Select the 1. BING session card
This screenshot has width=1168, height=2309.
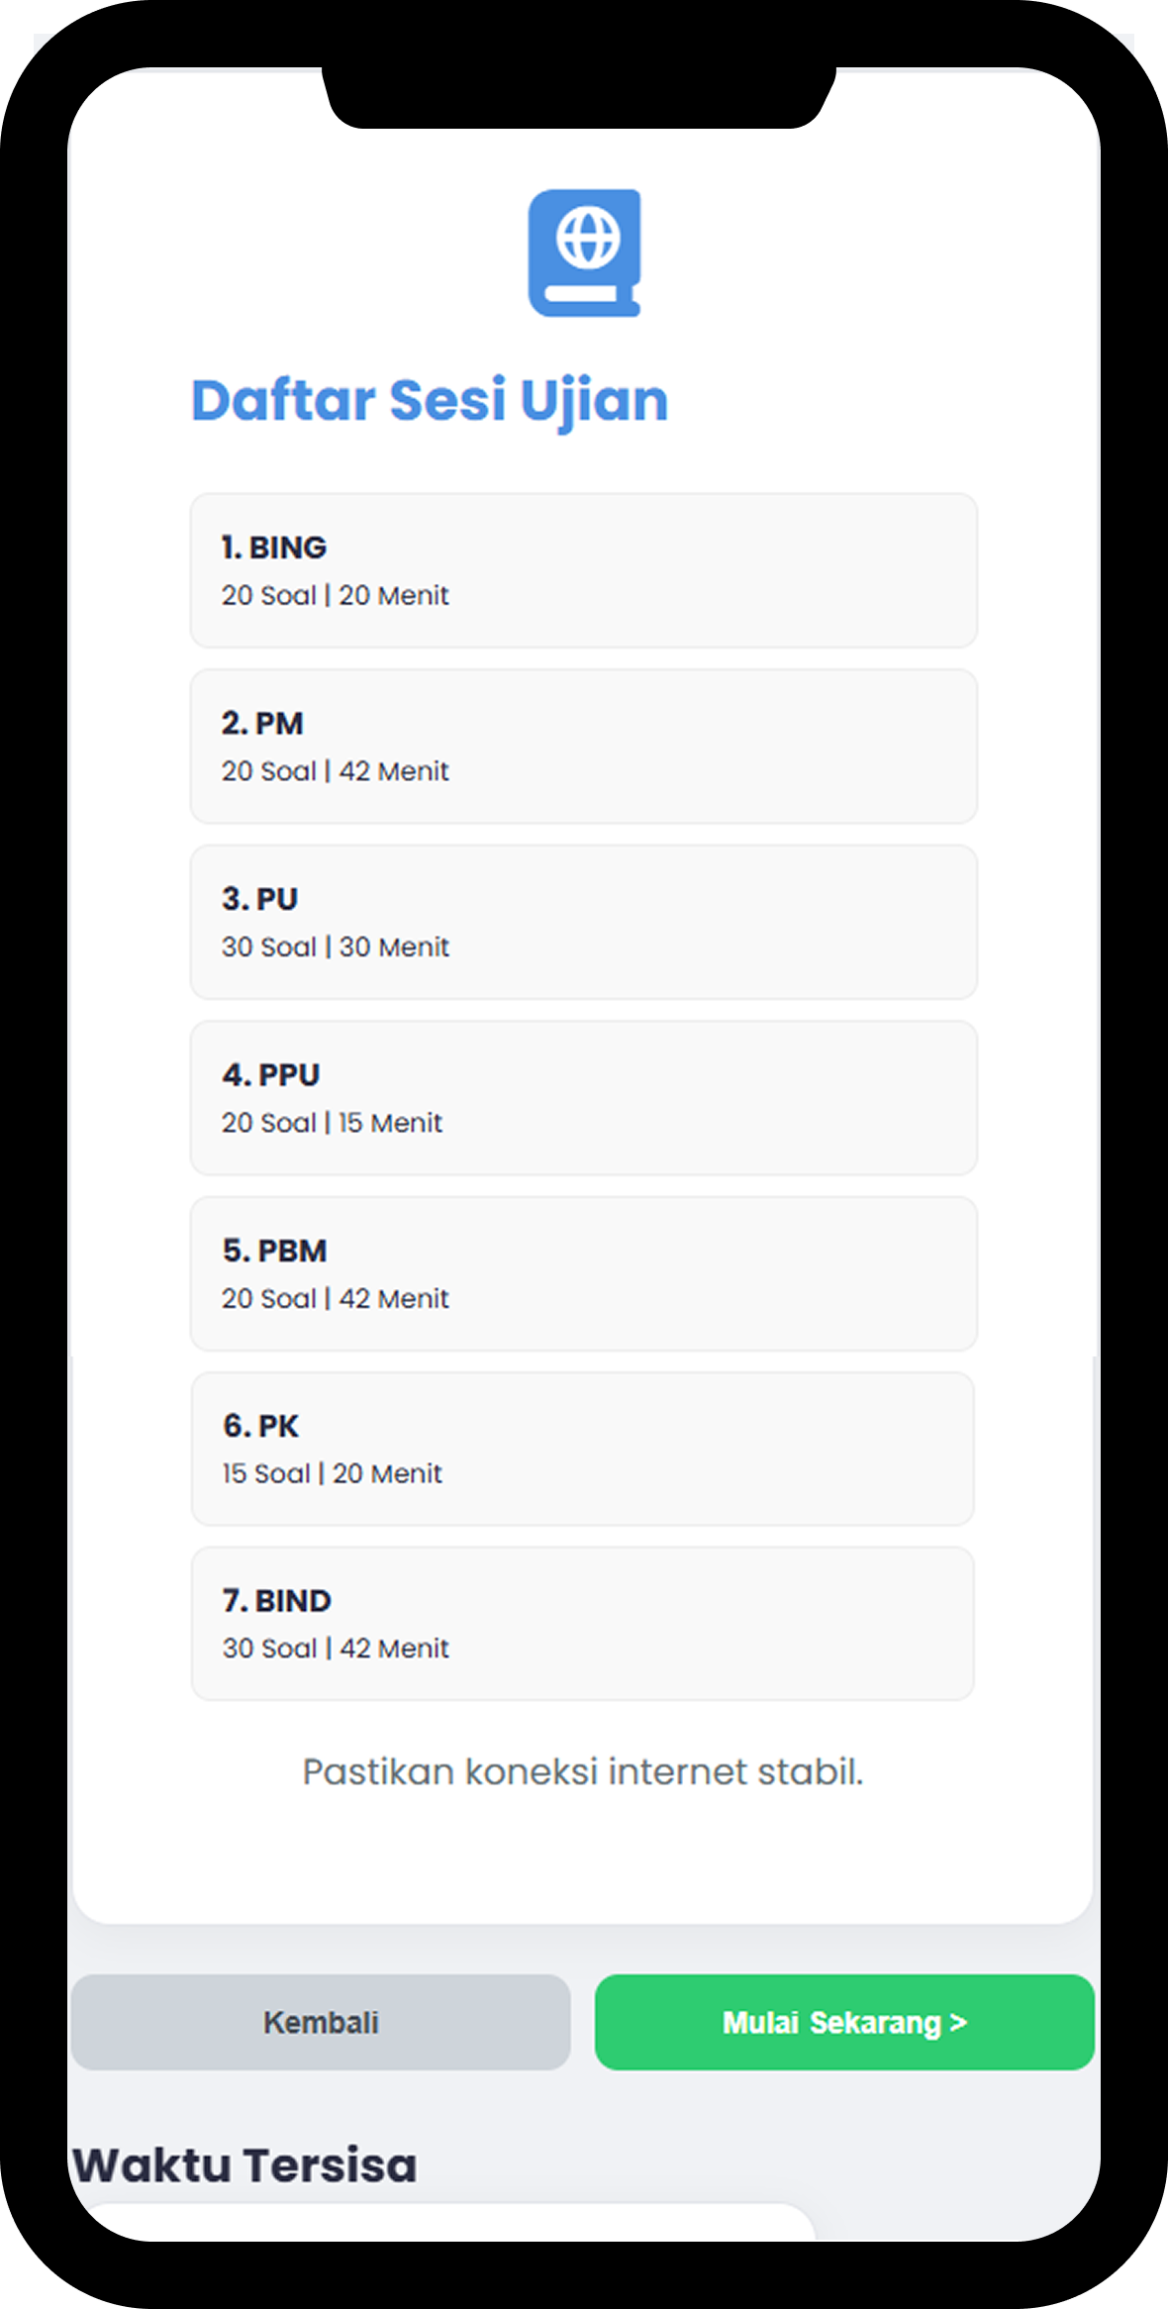pyautogui.click(x=583, y=570)
